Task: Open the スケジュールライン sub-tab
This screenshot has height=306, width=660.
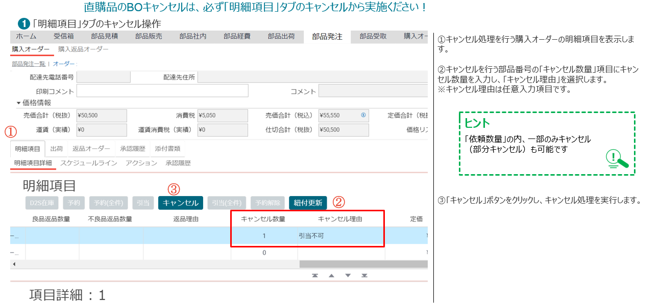Action: 88,163
